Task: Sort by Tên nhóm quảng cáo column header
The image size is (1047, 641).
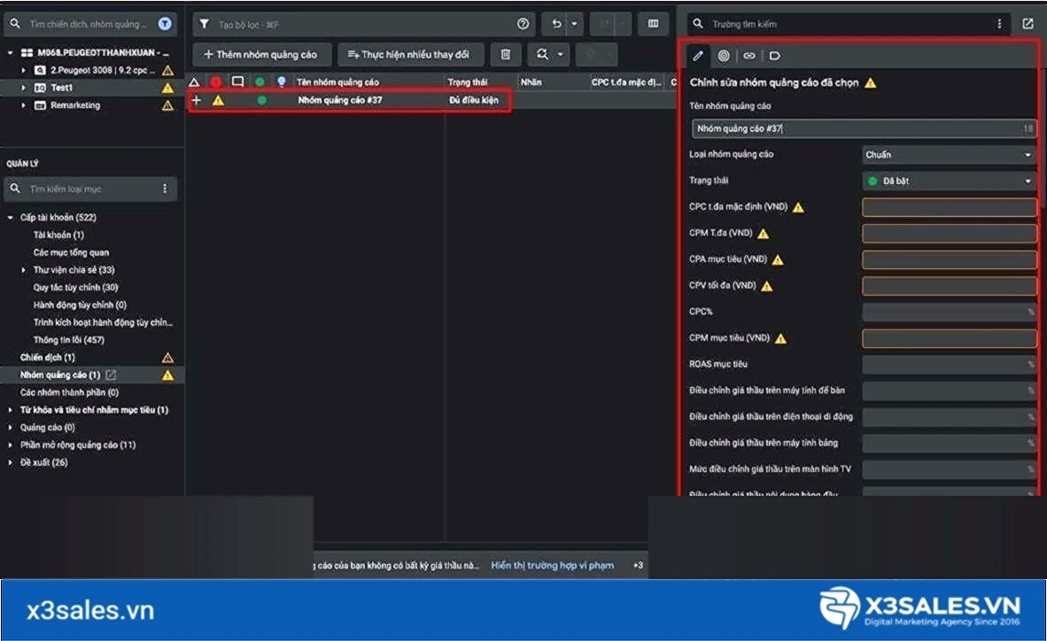Action: point(337,82)
